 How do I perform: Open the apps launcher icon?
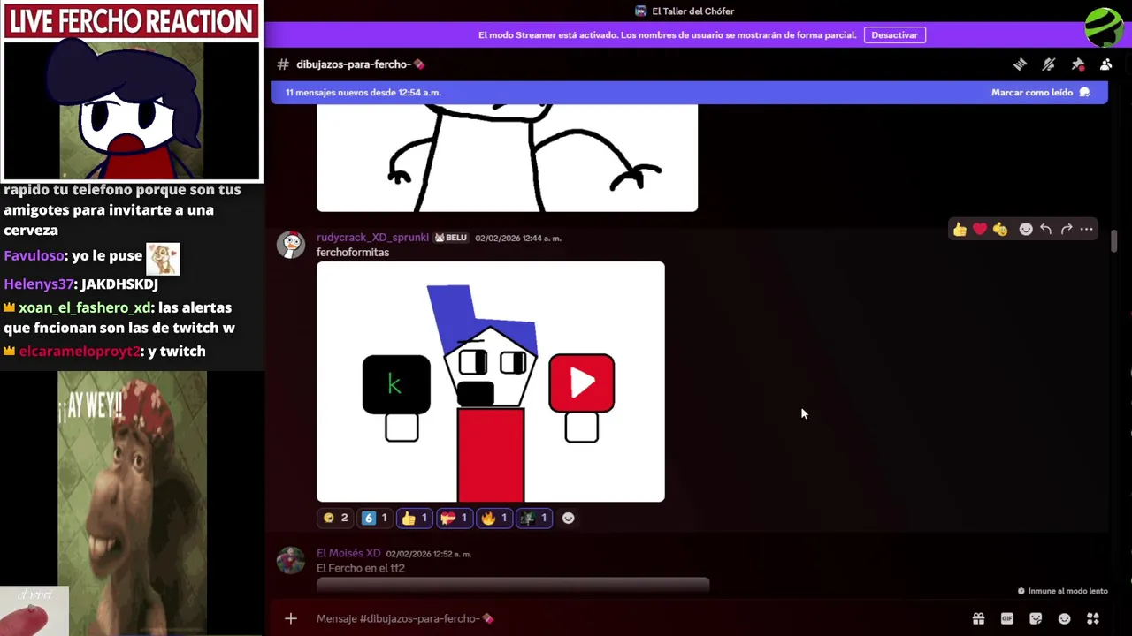pos(1093,618)
